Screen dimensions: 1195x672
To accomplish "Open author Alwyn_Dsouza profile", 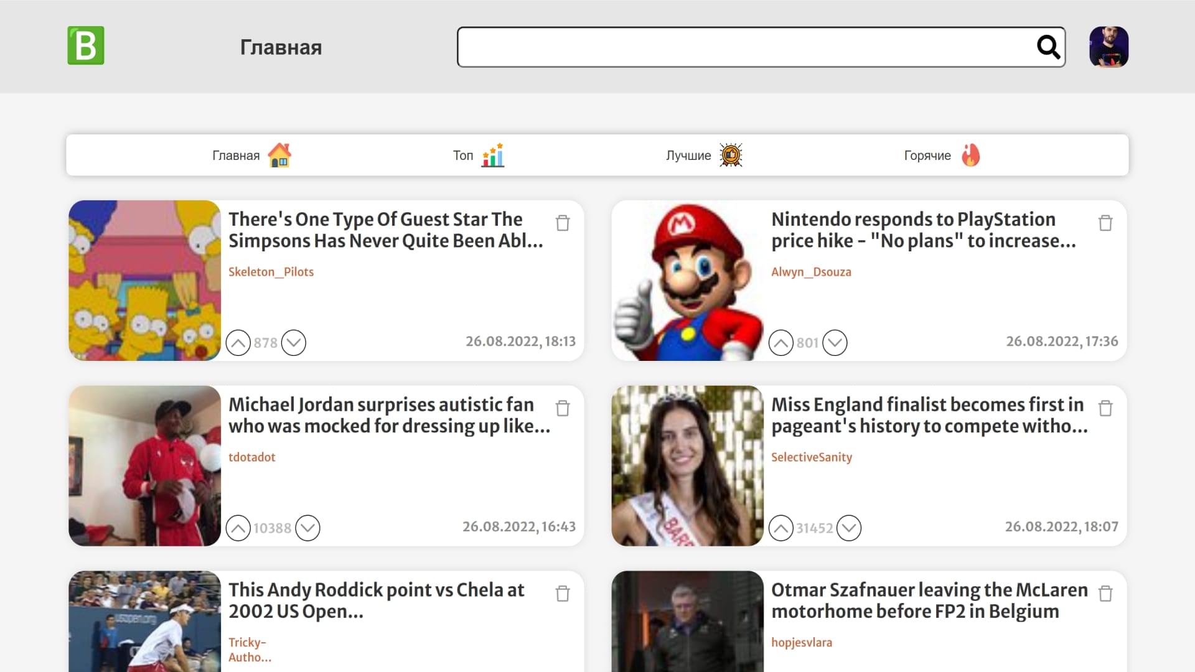I will pyautogui.click(x=811, y=272).
